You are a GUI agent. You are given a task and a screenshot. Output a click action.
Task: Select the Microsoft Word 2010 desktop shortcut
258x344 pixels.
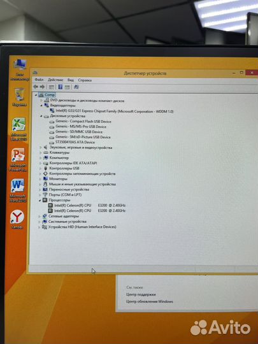click(x=18, y=190)
